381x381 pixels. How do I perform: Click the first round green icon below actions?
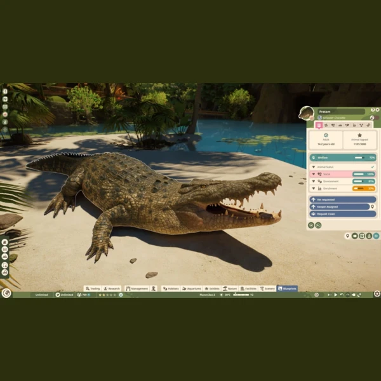311,225
